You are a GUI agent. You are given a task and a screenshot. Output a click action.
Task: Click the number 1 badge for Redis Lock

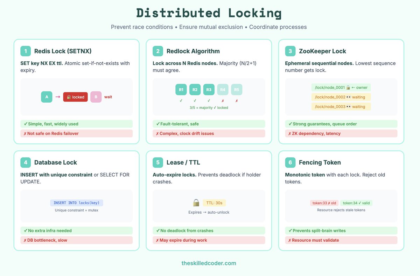pos(26,51)
